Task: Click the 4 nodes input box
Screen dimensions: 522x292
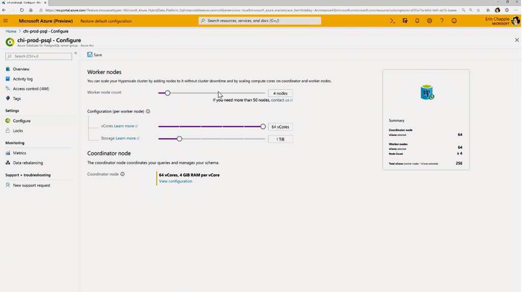Action: pyautogui.click(x=280, y=93)
